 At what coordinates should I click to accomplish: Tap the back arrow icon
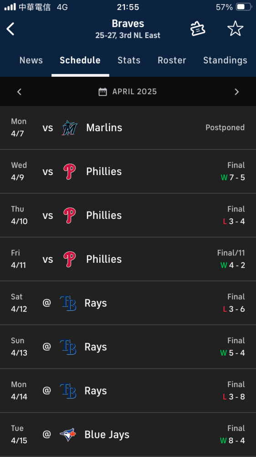(10, 29)
